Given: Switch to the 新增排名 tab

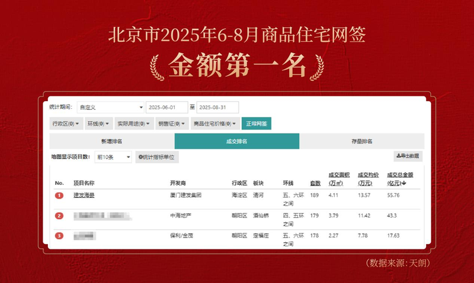Looking at the screenshot, I should click(111, 141).
